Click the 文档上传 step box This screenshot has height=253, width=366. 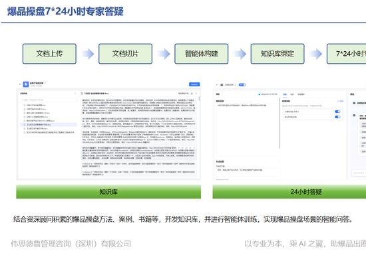[49, 54]
